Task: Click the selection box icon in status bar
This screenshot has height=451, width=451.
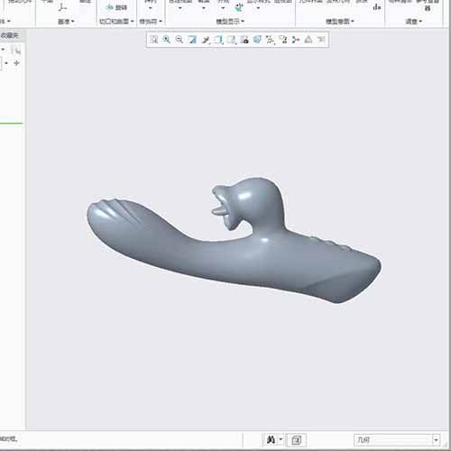Action: coord(296,440)
